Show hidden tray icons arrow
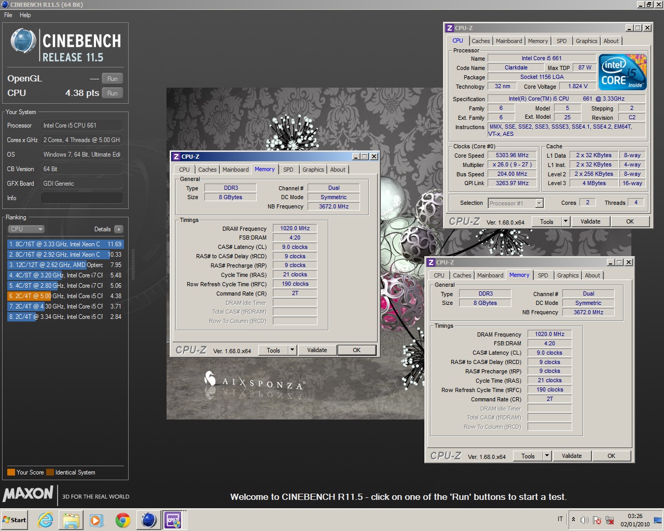This screenshot has width=664, height=531. tap(573, 520)
